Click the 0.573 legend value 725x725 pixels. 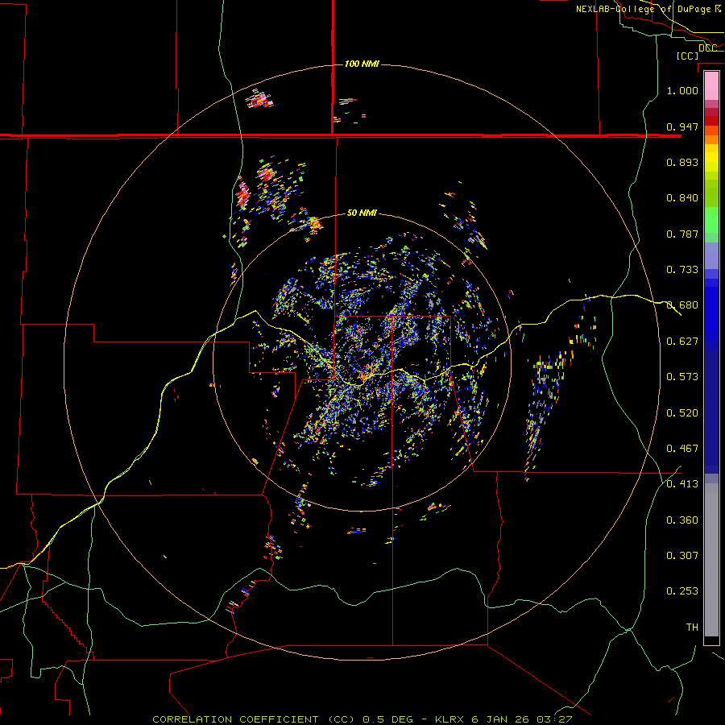(682, 377)
